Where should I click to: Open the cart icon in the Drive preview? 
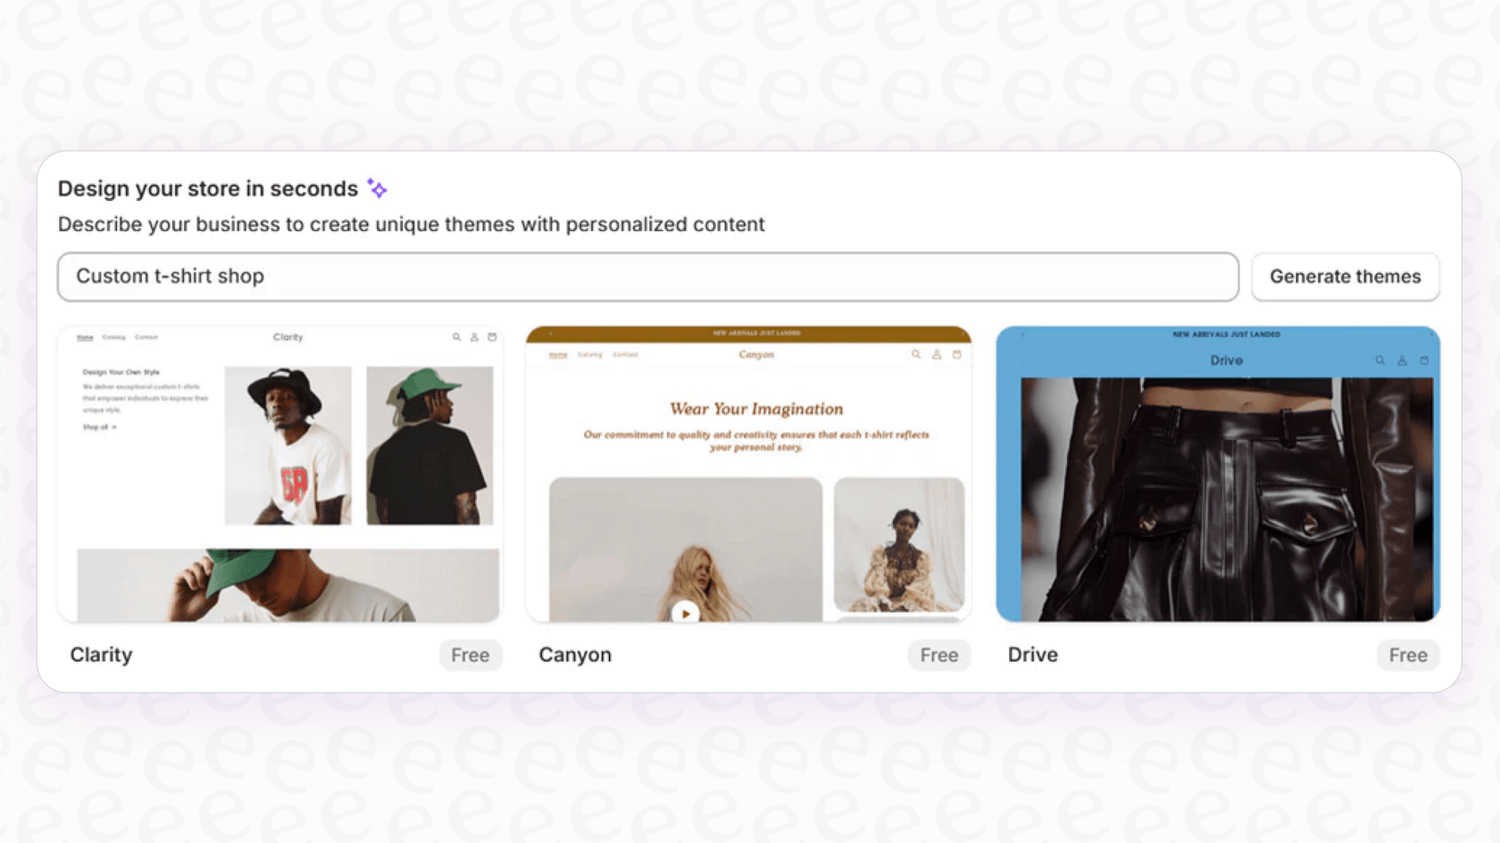pyautogui.click(x=1423, y=360)
